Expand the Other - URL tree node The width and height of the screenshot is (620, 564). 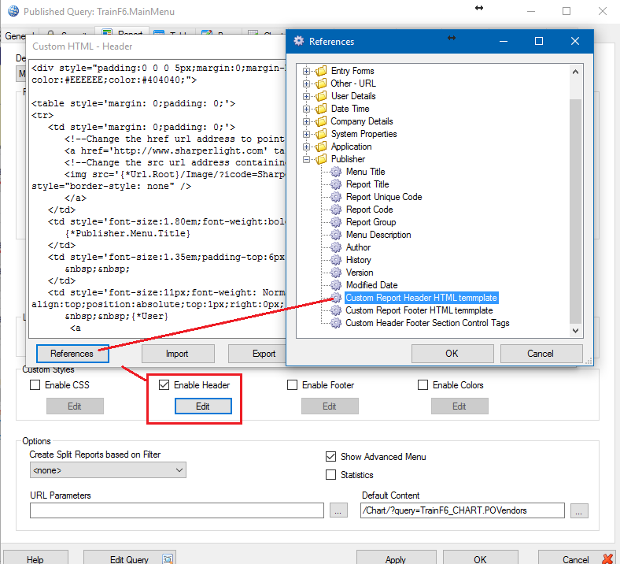306,84
